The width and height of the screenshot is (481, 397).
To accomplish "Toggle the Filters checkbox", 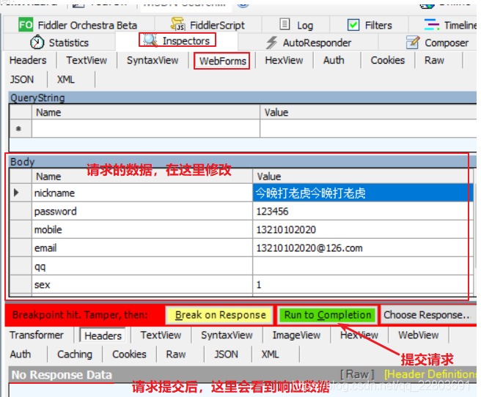I will point(353,25).
